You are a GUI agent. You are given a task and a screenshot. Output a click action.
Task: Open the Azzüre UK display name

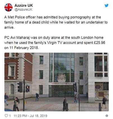pos(24,5)
